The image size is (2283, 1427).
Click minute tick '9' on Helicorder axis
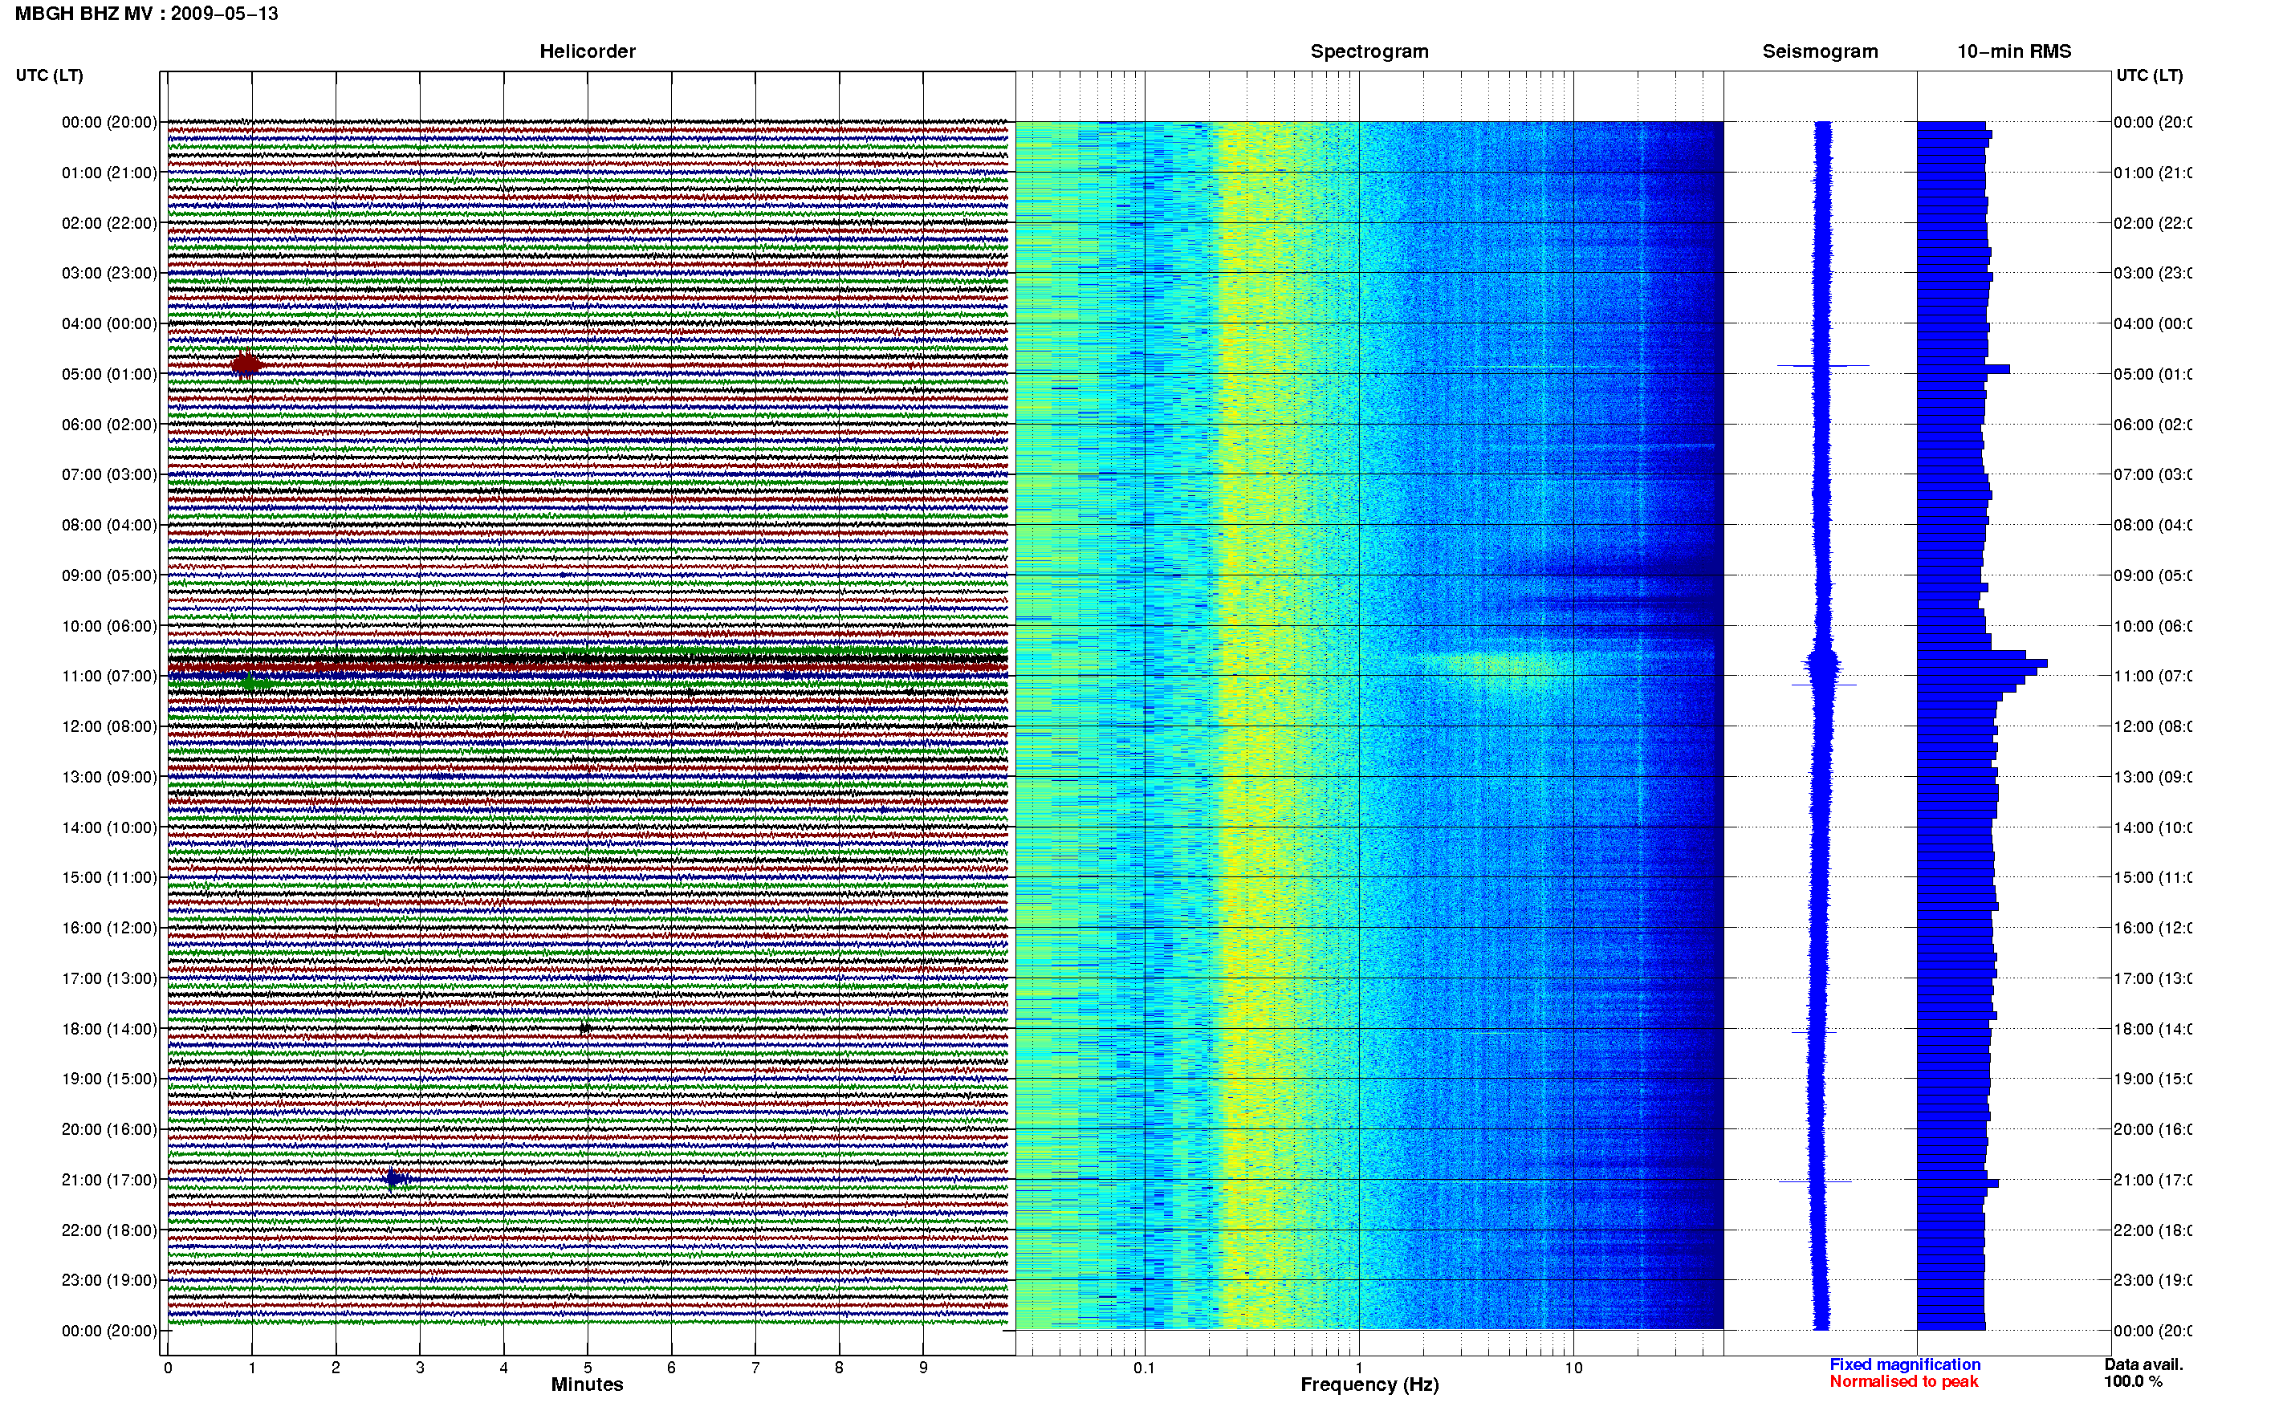(923, 1368)
